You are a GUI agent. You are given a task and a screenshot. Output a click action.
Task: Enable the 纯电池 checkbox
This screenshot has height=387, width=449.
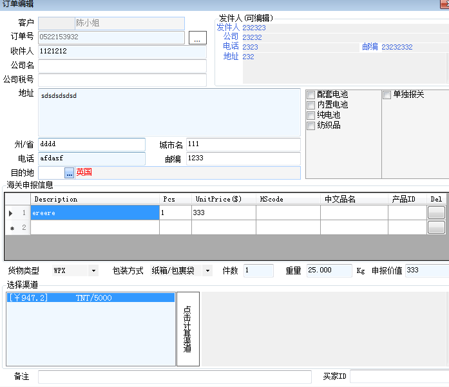tap(311, 115)
